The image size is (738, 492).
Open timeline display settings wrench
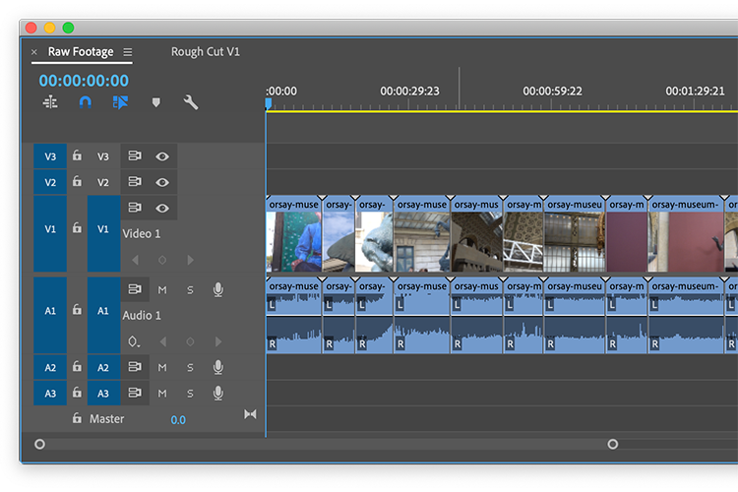click(x=191, y=102)
